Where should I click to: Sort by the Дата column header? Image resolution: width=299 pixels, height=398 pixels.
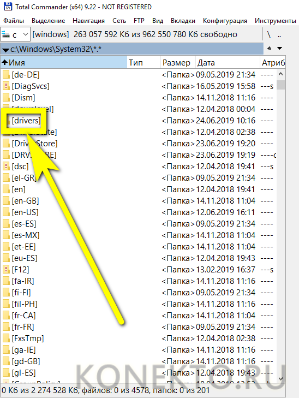tap(228, 62)
